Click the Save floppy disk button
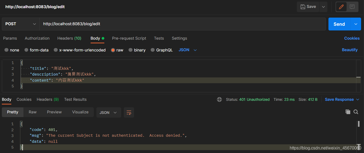The image size is (364, 153). coord(308,7)
